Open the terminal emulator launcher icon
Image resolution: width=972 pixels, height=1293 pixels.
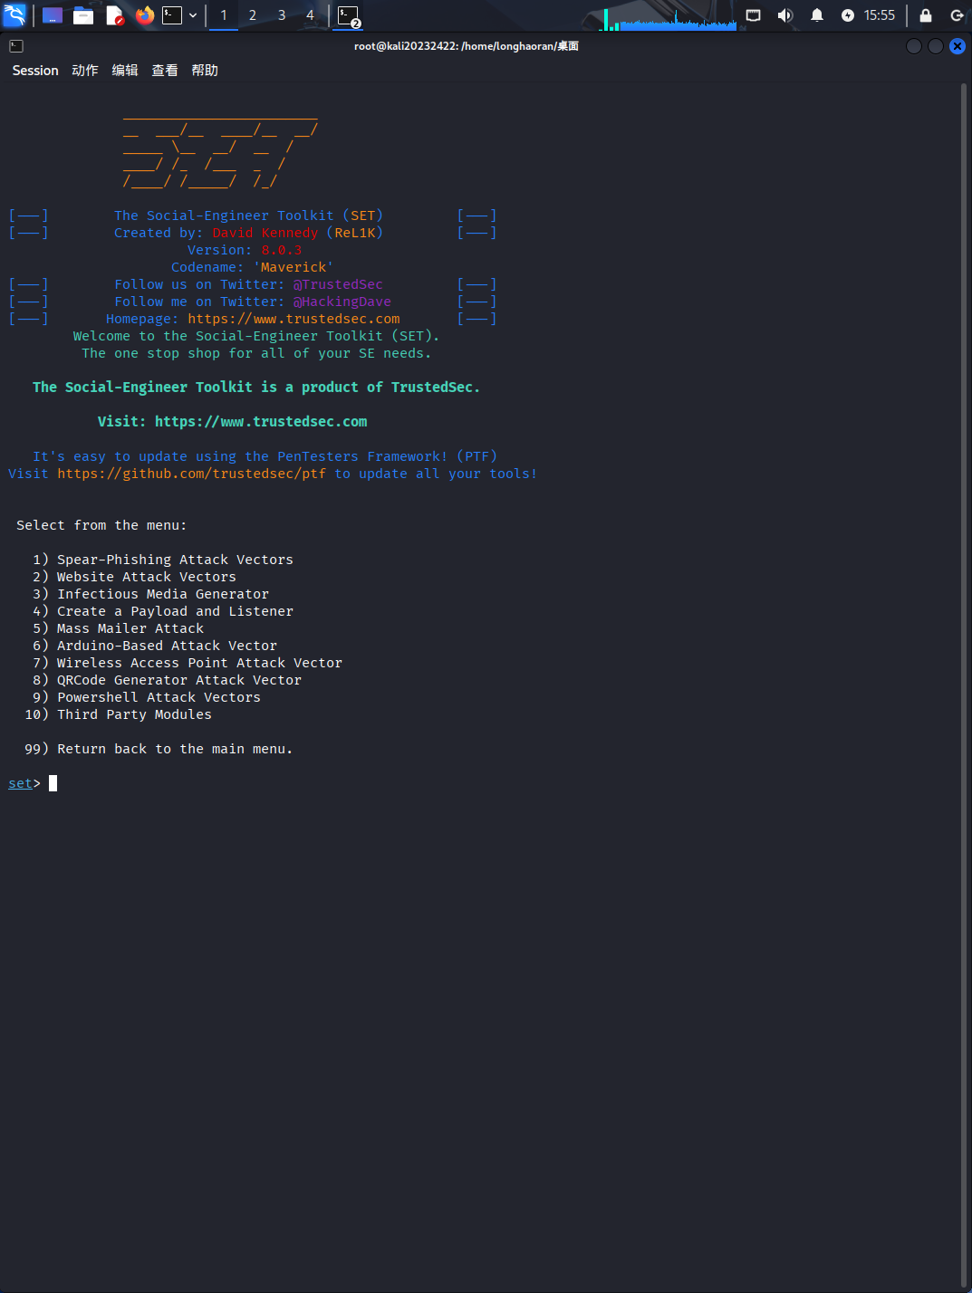[172, 15]
